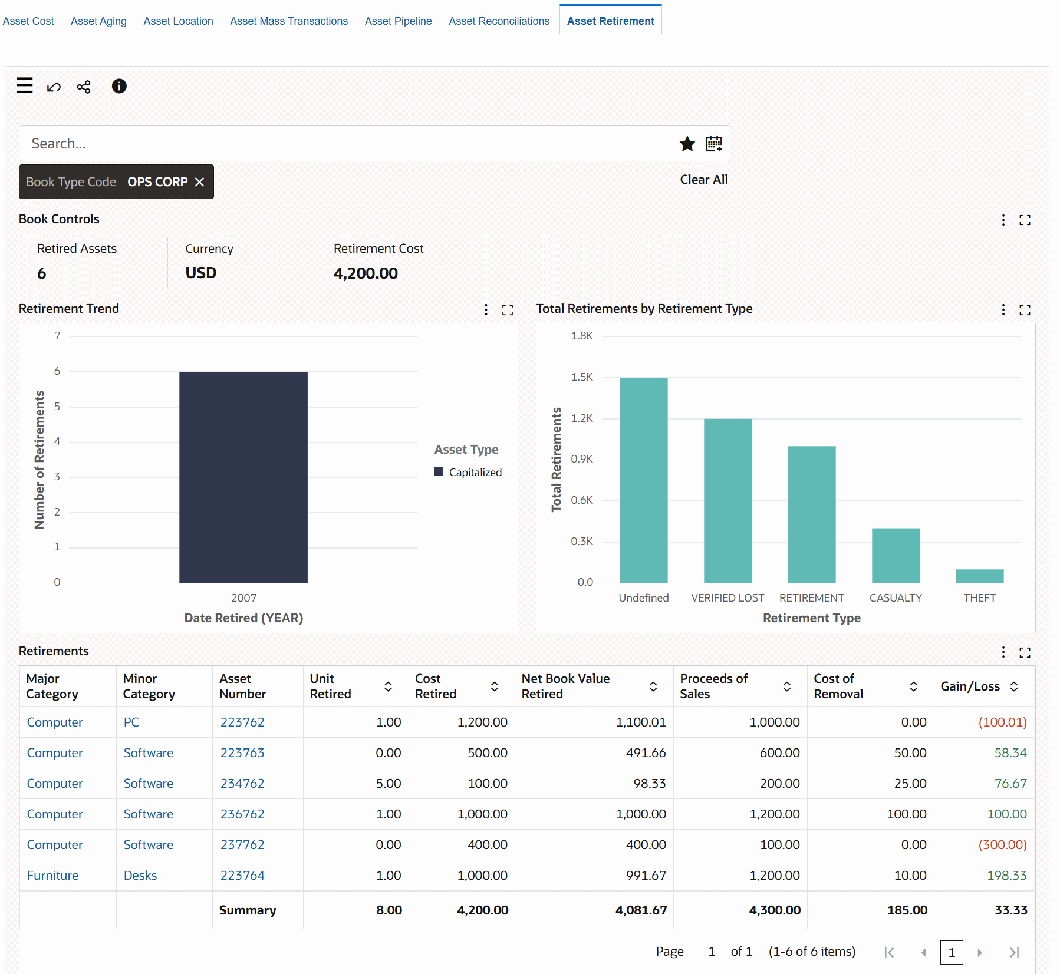Open asset number 234762 link
Screen dimensions: 1060x974
[242, 784]
